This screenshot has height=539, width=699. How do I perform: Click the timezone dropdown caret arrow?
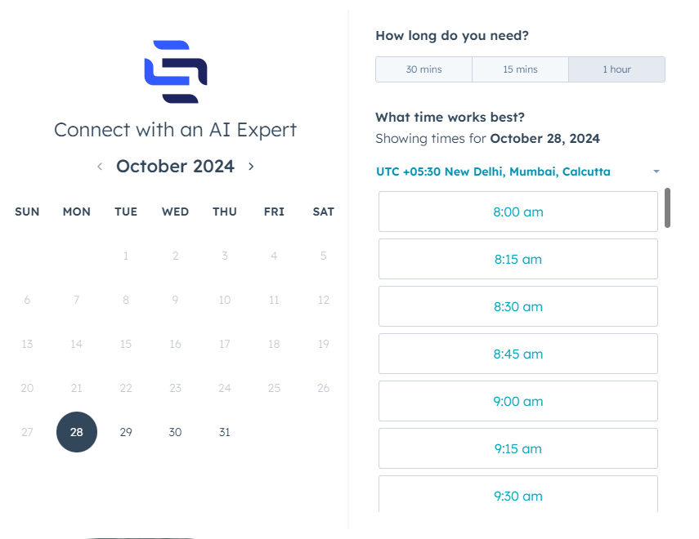click(x=656, y=171)
